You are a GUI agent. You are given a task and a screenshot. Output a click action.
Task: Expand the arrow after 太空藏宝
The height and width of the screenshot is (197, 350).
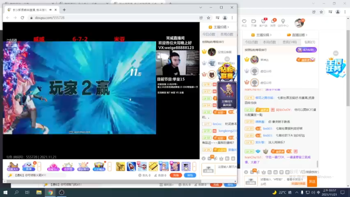click(109, 167)
